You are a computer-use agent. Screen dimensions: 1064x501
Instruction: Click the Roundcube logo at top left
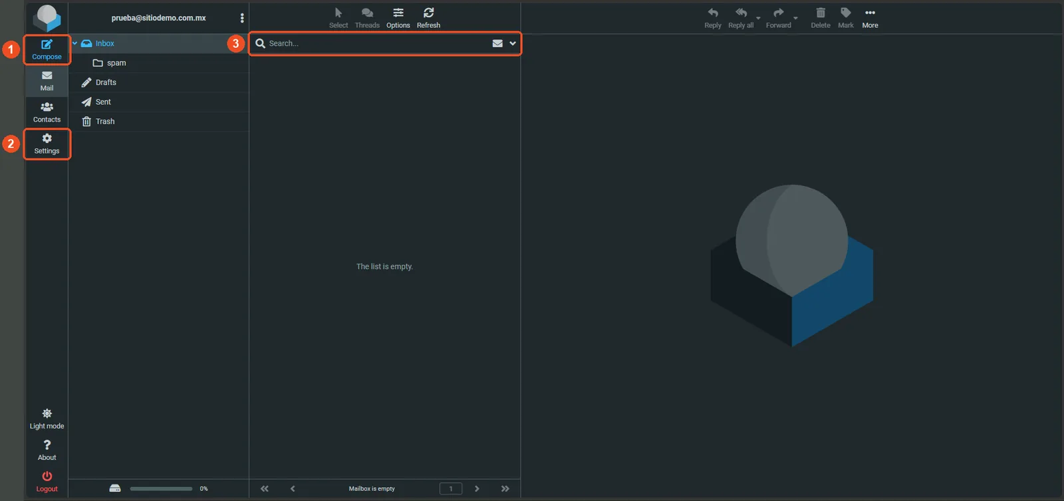47,18
